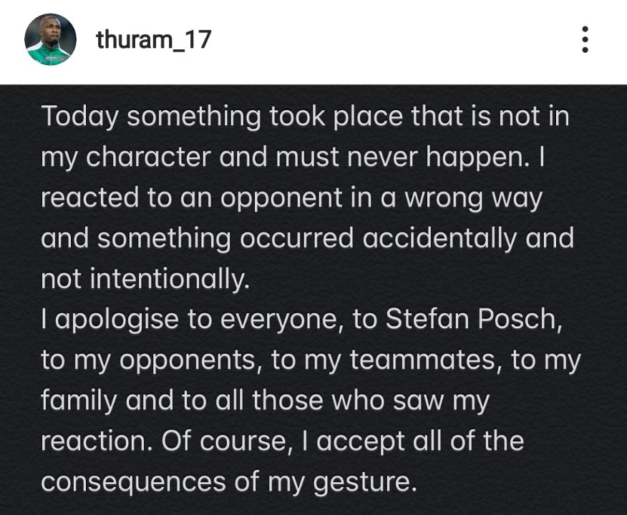The image size is (627, 515).
Task: Click the name Stefan Posch in statement
Action: click(474, 319)
